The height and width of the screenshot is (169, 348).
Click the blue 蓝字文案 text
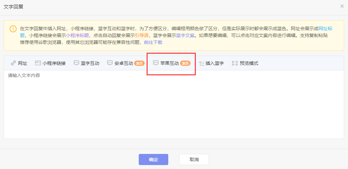coord(185,35)
